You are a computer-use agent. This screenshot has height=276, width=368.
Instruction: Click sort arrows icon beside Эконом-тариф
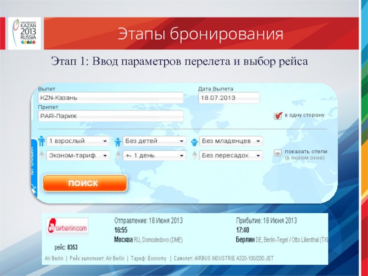coord(42,155)
